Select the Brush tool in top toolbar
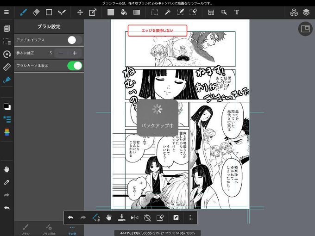Screen dimensions: 315x236 coord(24,12)
